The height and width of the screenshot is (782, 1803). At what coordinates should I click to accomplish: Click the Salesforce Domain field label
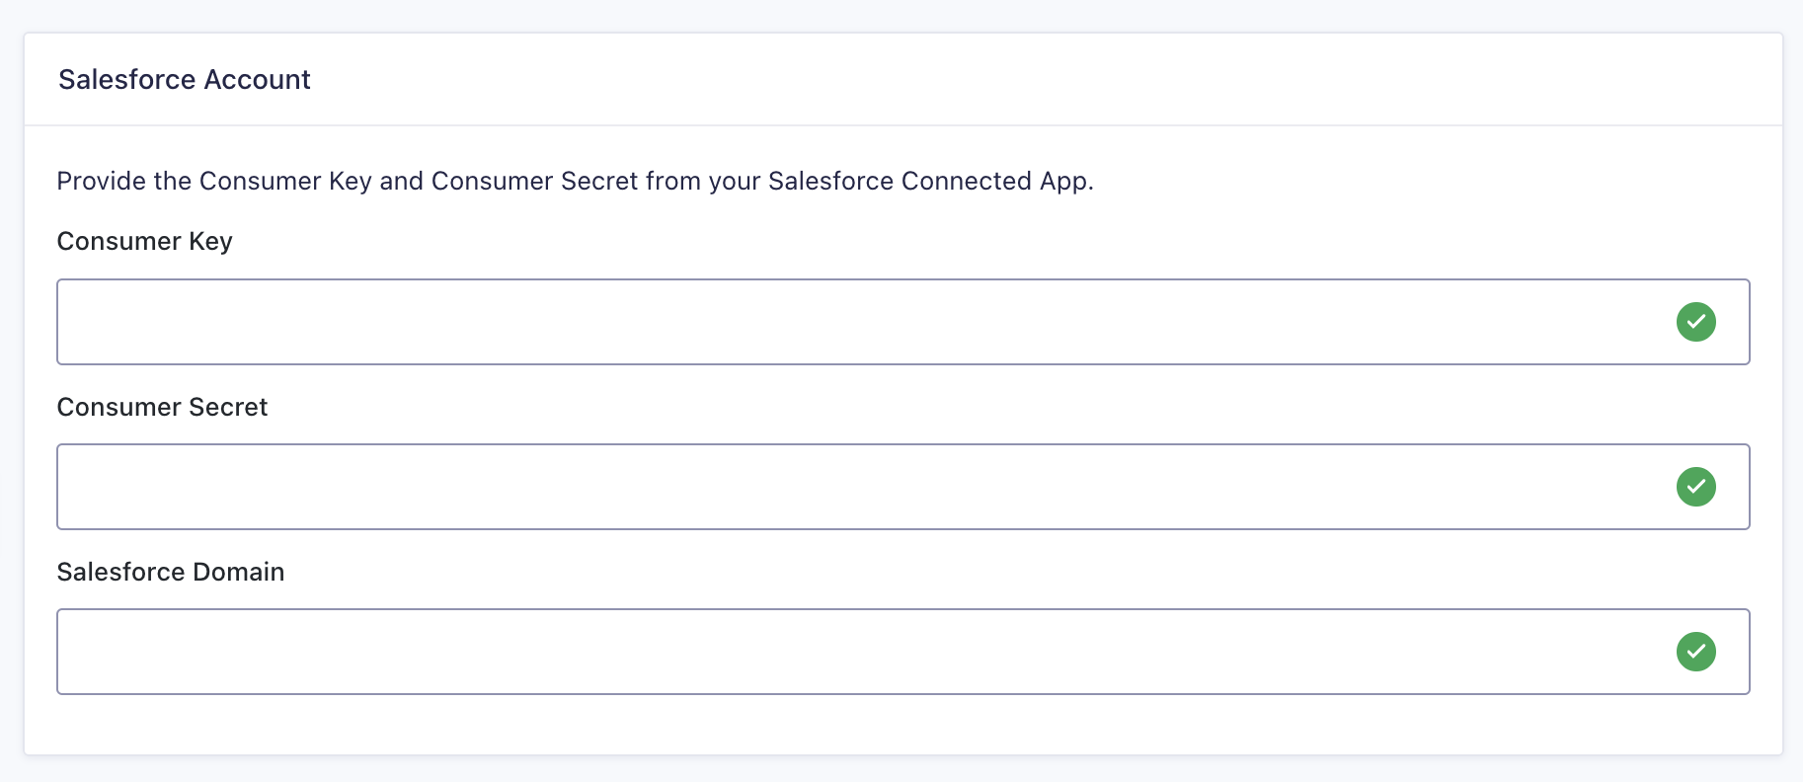[x=171, y=572]
